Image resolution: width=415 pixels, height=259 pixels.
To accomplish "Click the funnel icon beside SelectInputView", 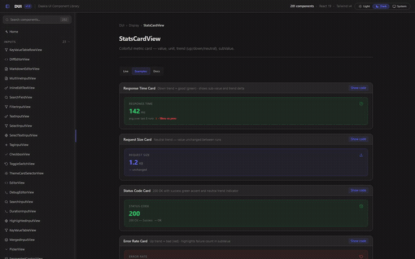I will coord(6,126).
